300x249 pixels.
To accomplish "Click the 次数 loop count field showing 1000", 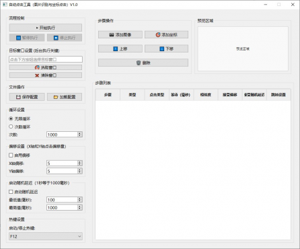I will coord(62,135).
